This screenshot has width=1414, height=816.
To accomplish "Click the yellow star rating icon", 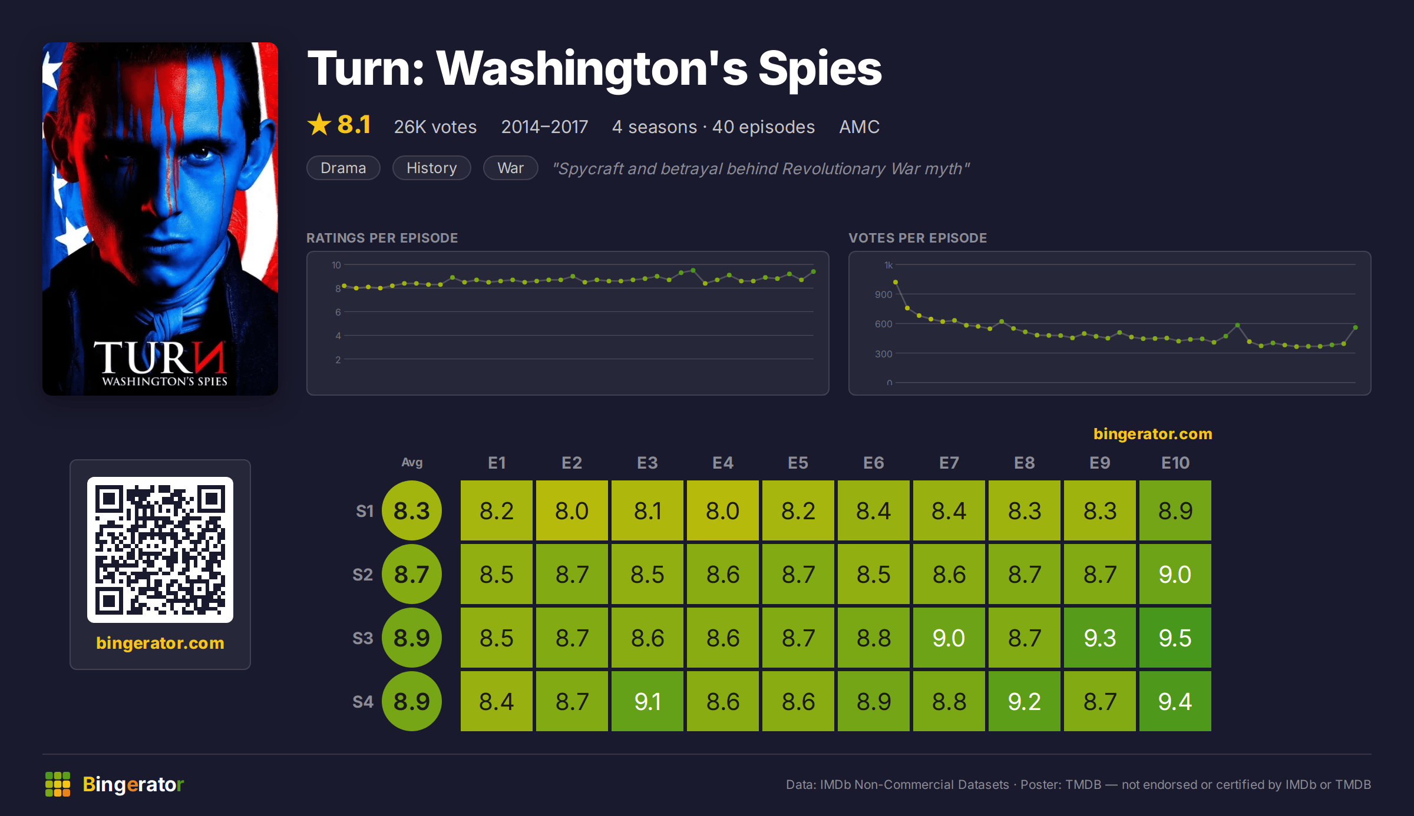I will (x=319, y=124).
